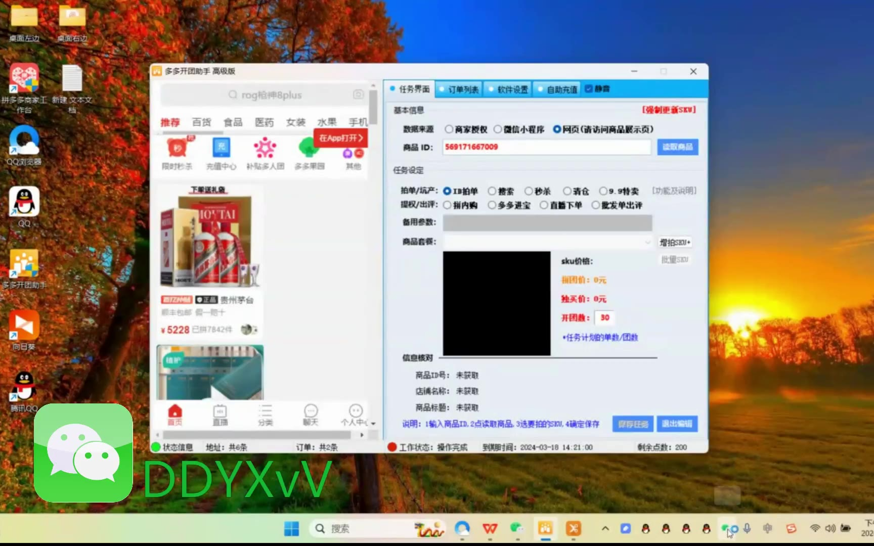Open the Windows Start menu
Screen dimensions: 874x546
pyautogui.click(x=291, y=529)
